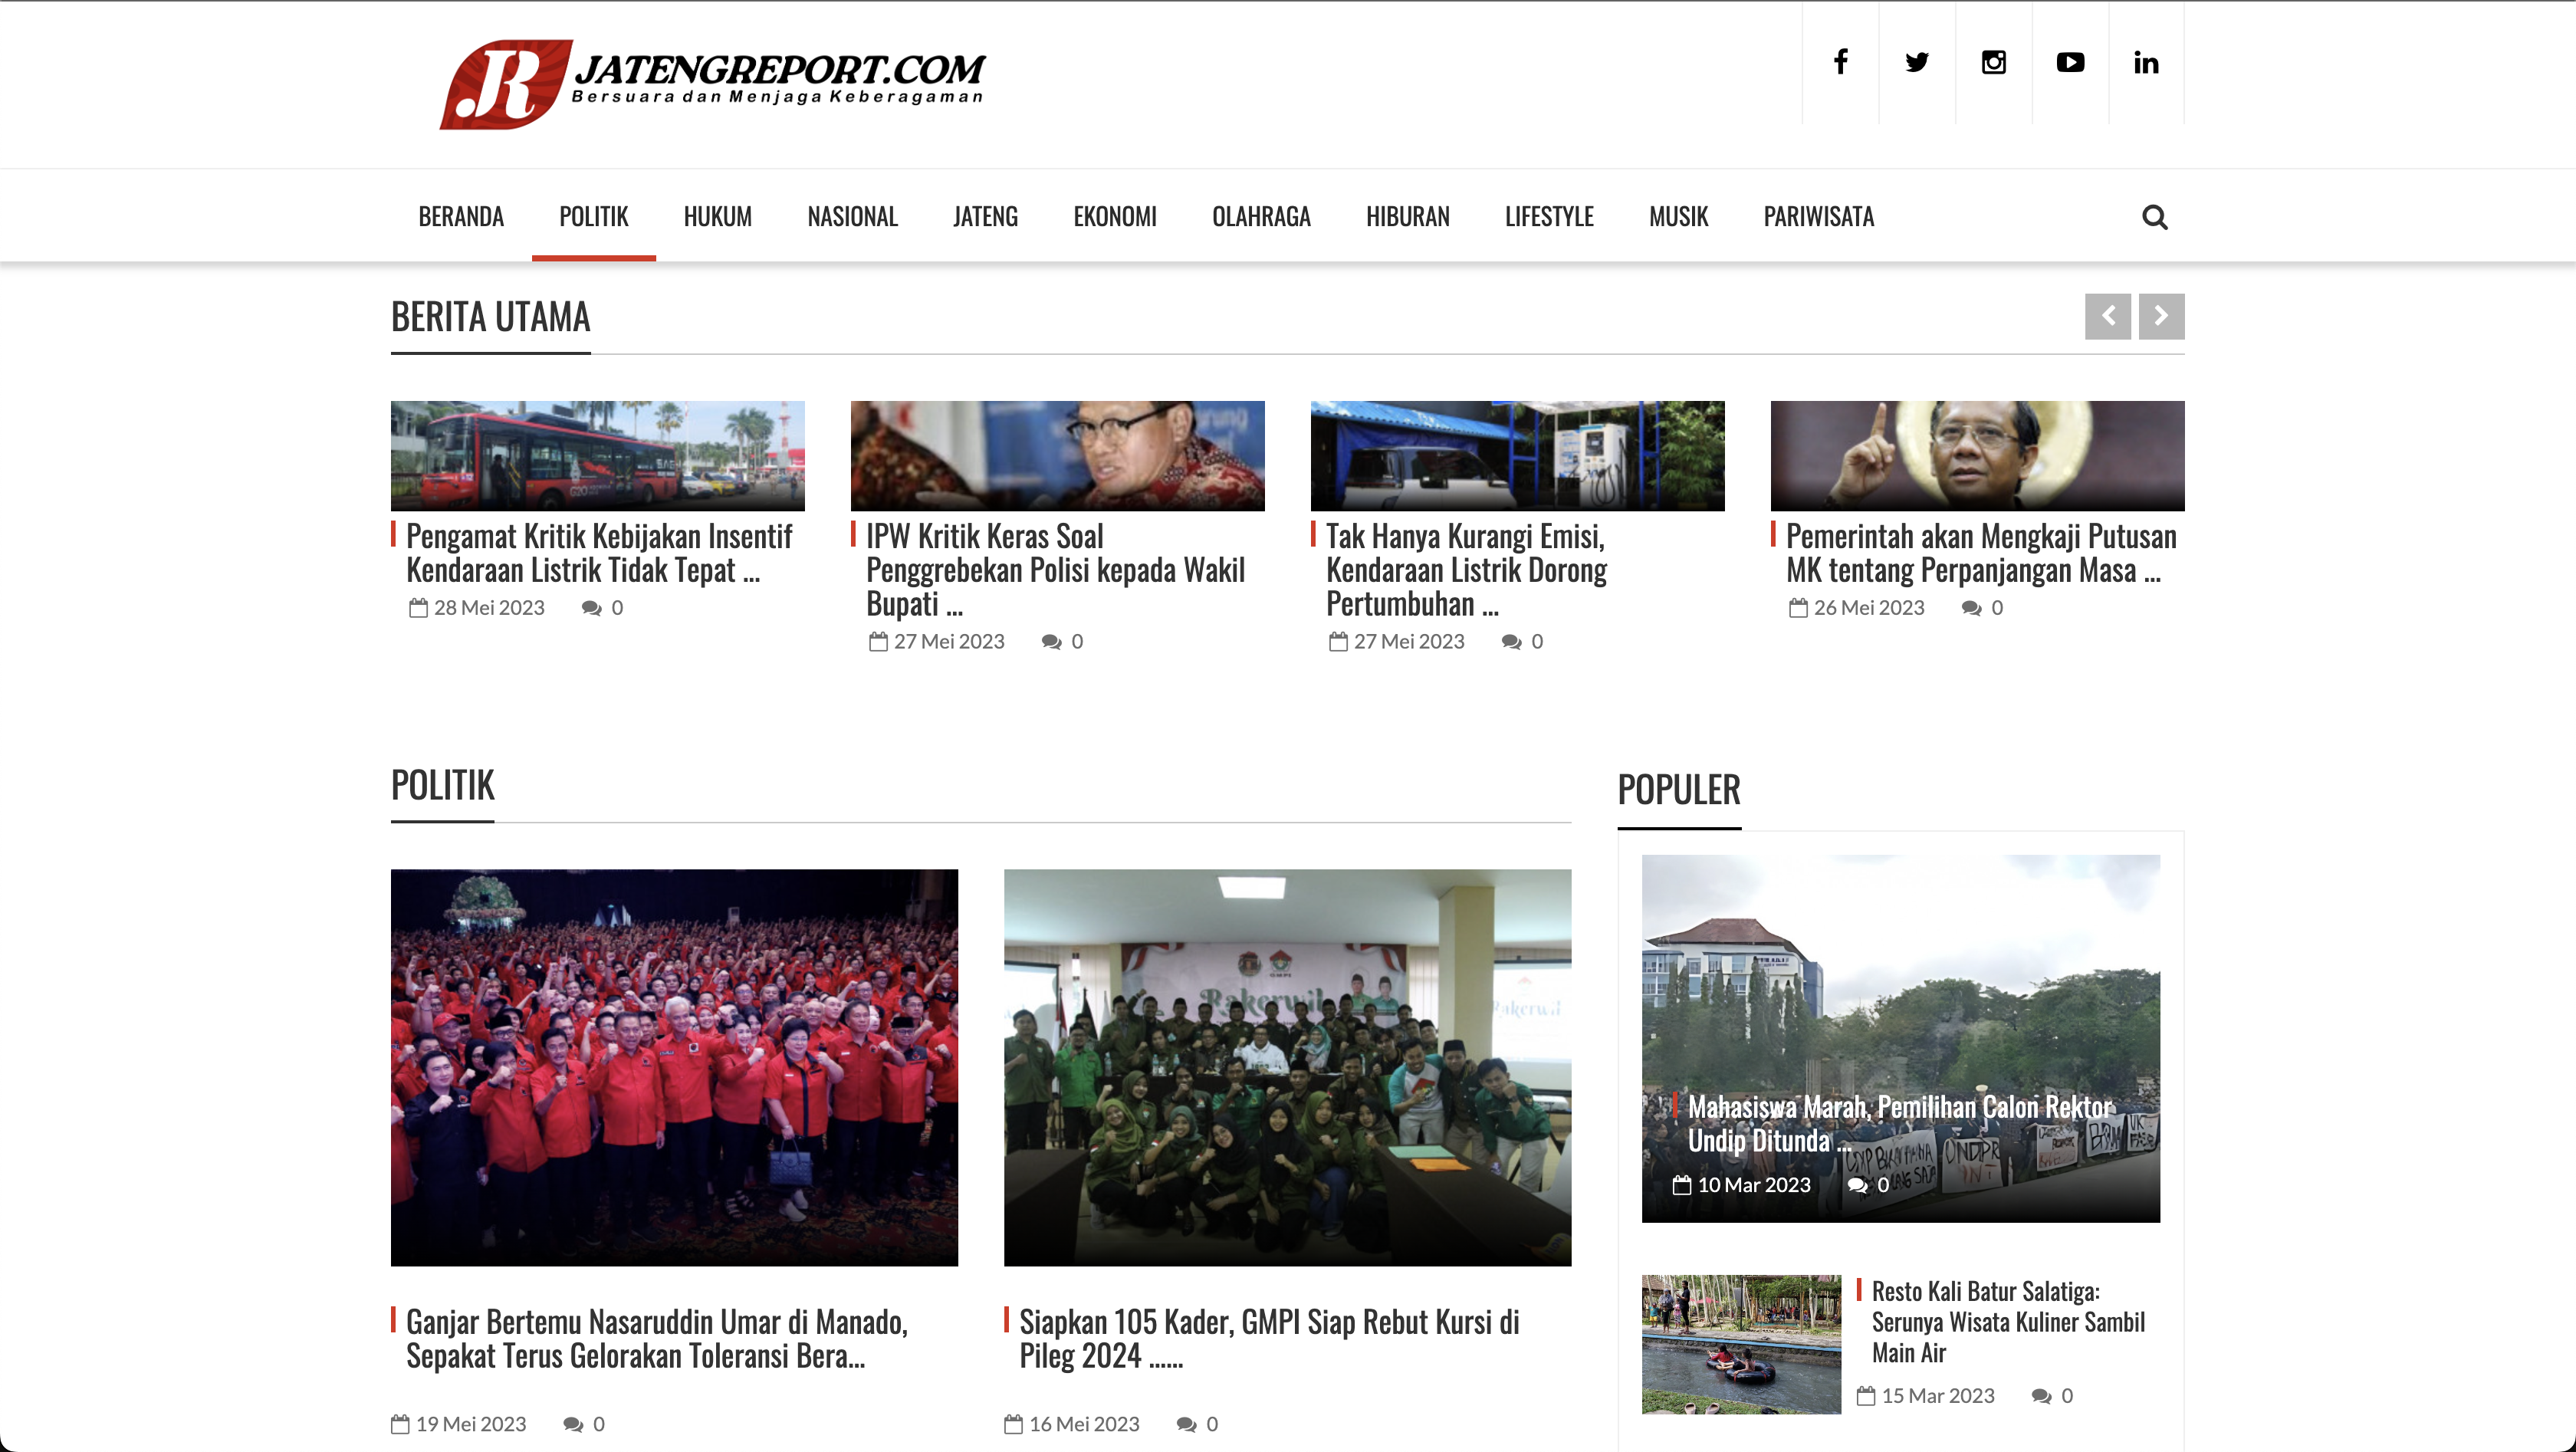Go back in Berita Utama carousel with left arrow
The height and width of the screenshot is (1452, 2576).
pos(2108,316)
